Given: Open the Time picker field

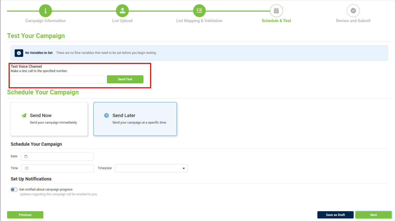Looking at the screenshot, I should 58,168.
